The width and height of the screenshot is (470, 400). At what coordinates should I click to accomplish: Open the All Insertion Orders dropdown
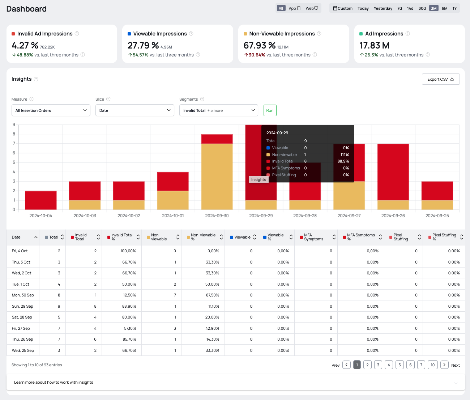click(x=51, y=110)
